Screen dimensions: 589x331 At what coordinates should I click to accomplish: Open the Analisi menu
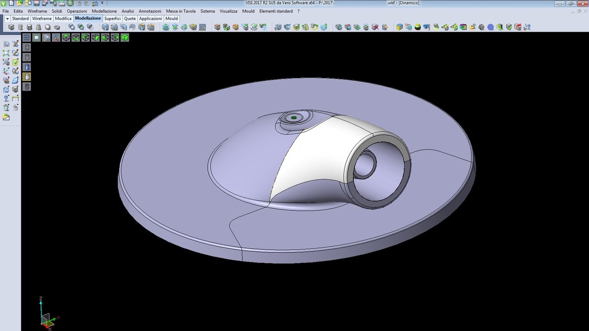127,11
